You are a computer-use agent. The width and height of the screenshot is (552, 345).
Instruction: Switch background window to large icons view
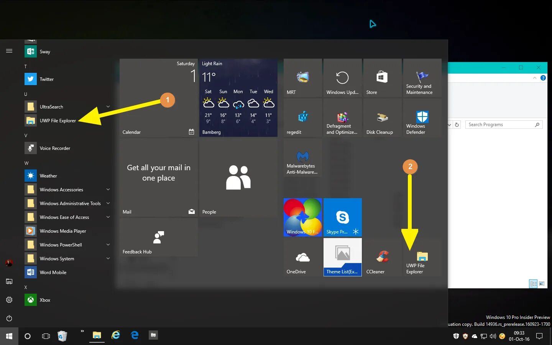coord(542,284)
